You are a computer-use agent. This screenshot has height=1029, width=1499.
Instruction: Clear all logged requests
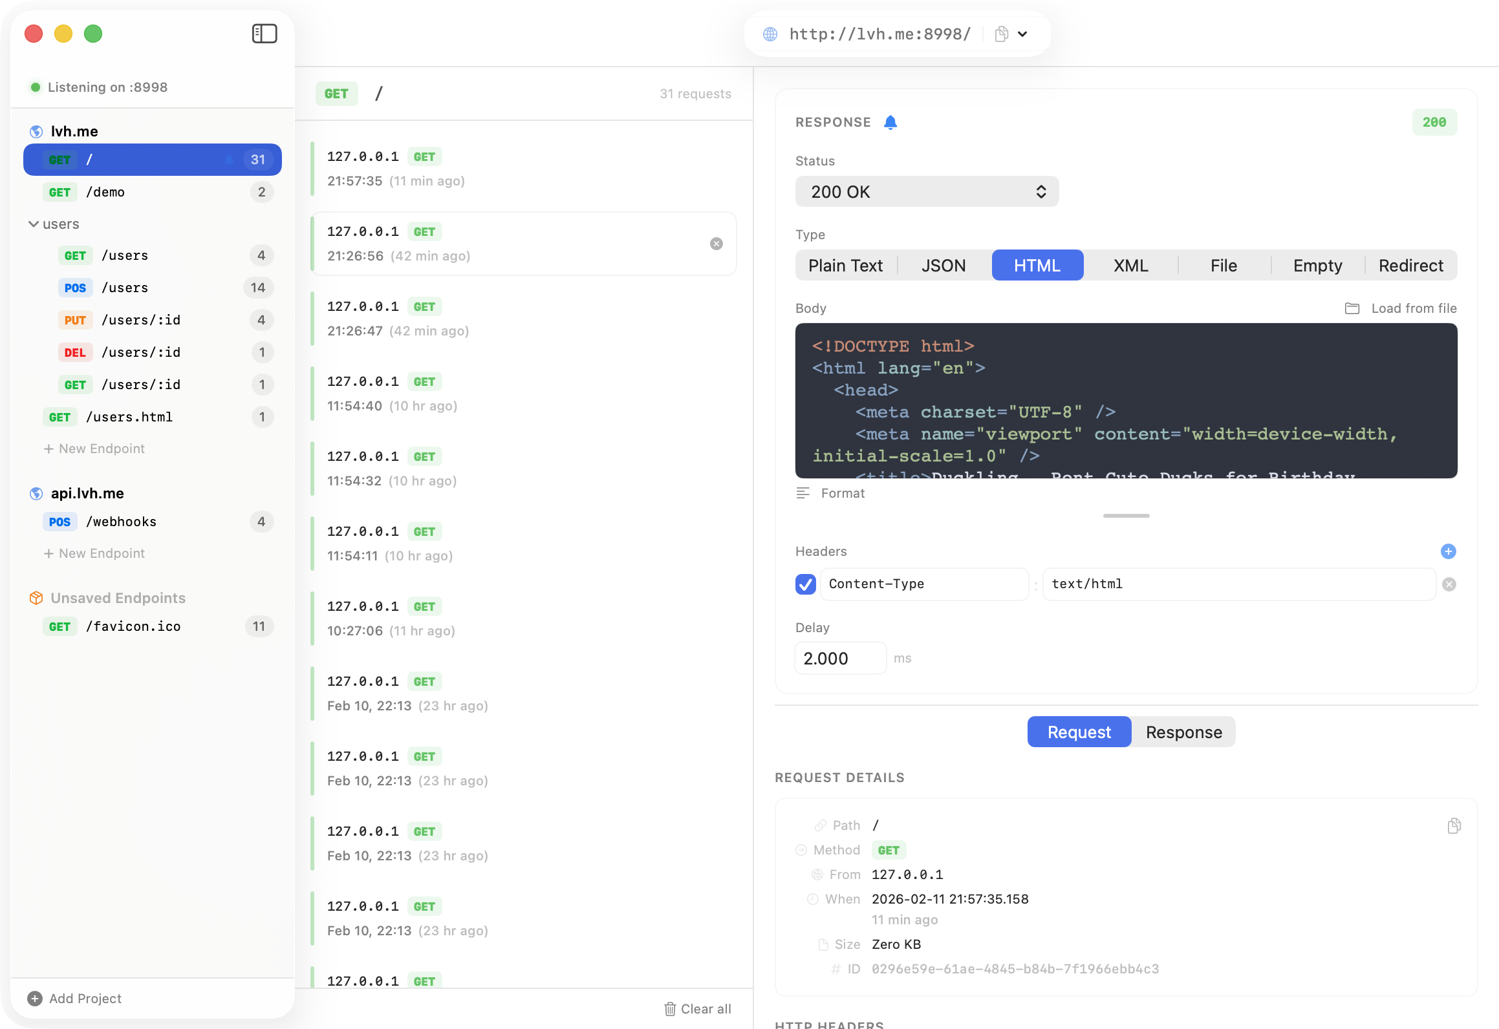pos(698,1008)
